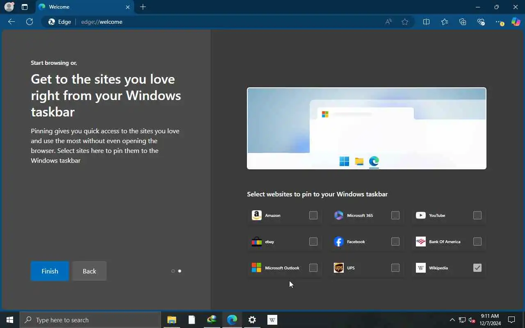This screenshot has height=328, width=525.
Task: Open the Windows Start menu
Action: (x=10, y=320)
